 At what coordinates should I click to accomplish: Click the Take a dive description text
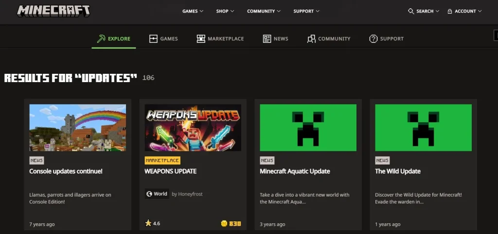(x=304, y=198)
